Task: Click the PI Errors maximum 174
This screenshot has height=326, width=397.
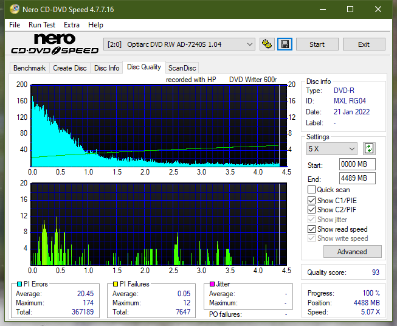Action: [x=88, y=303]
